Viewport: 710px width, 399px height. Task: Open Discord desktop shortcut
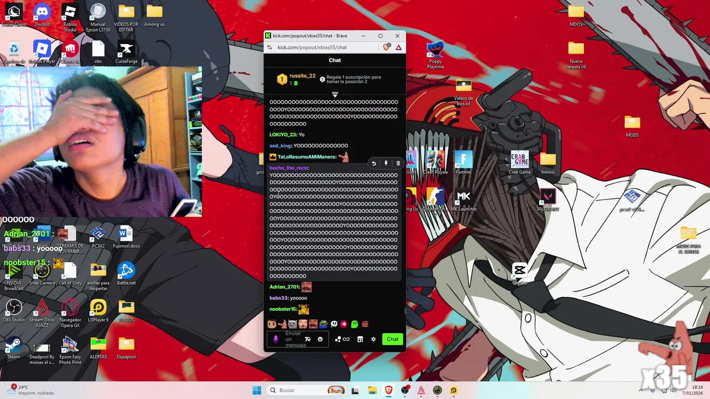tap(42, 15)
